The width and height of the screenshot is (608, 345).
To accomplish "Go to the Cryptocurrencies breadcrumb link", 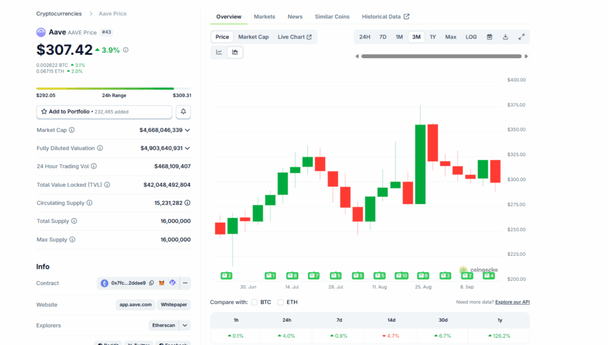I will pos(59,14).
